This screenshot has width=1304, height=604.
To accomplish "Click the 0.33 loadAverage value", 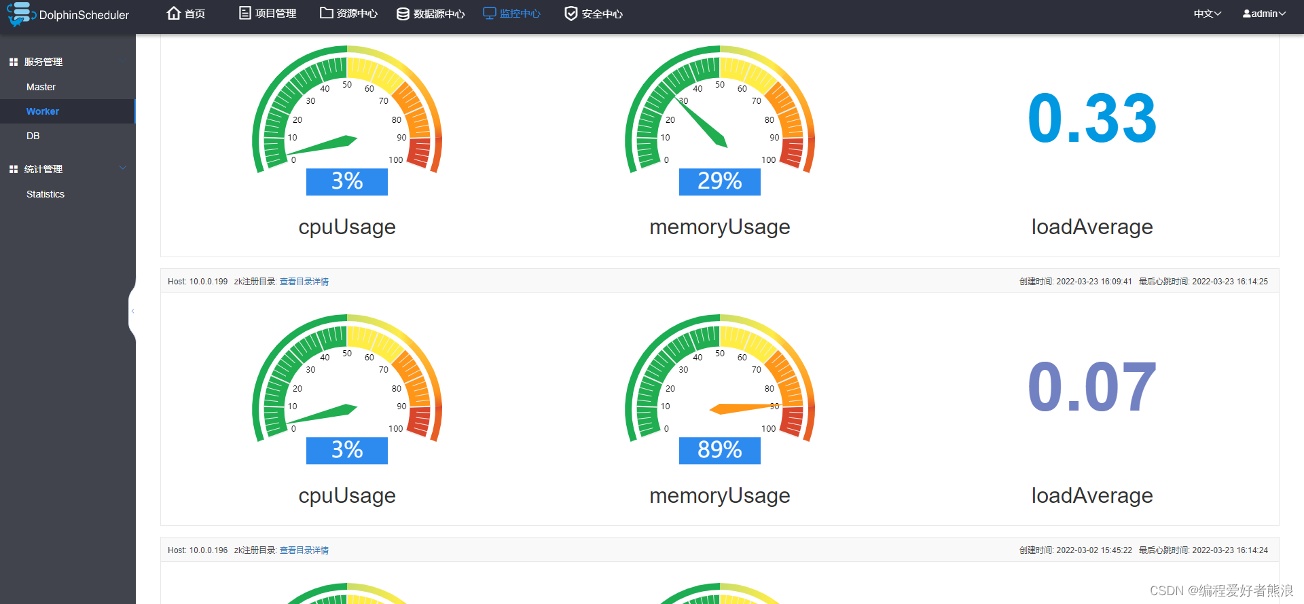I will [x=1092, y=119].
